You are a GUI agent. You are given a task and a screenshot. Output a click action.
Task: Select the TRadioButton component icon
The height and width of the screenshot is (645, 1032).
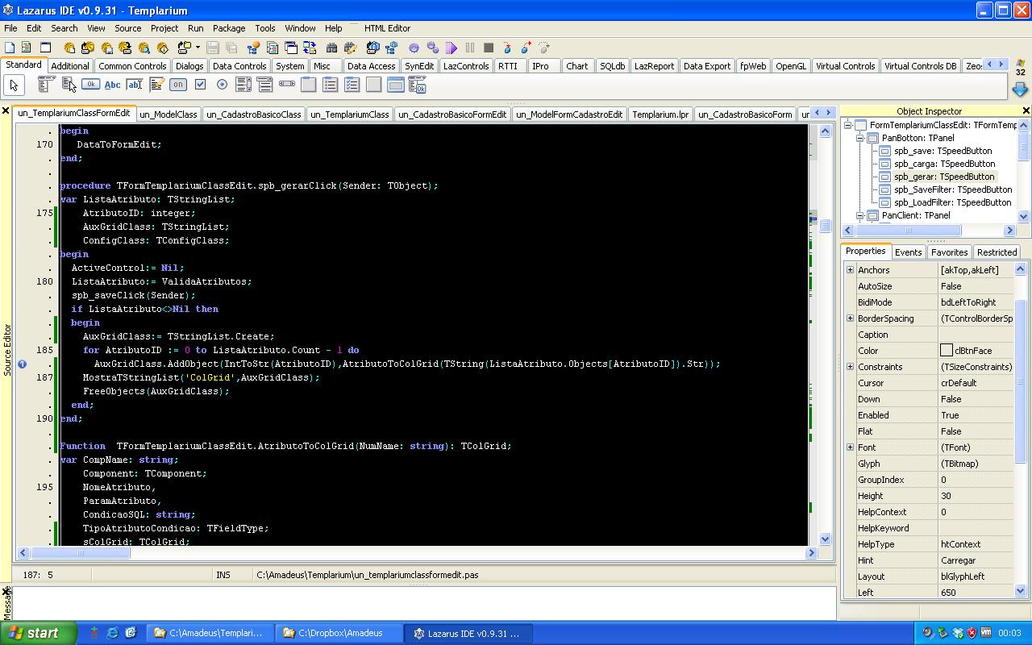click(x=222, y=84)
